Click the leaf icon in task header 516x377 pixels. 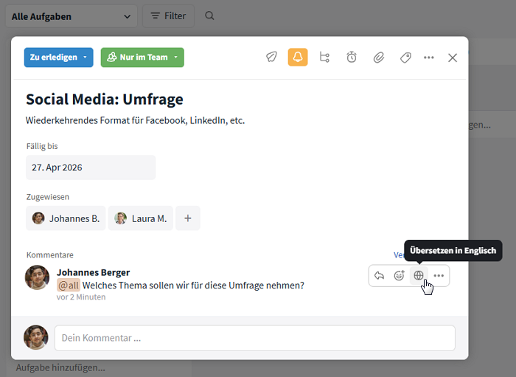point(271,58)
